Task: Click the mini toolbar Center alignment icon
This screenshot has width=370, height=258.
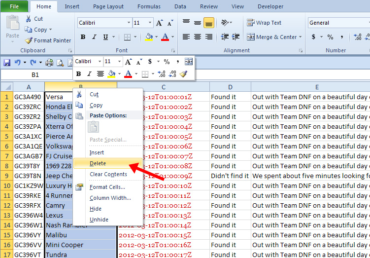Action: click(x=101, y=74)
